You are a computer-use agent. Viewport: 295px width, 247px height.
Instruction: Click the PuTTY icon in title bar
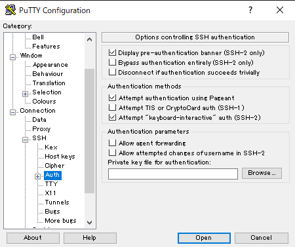point(10,10)
